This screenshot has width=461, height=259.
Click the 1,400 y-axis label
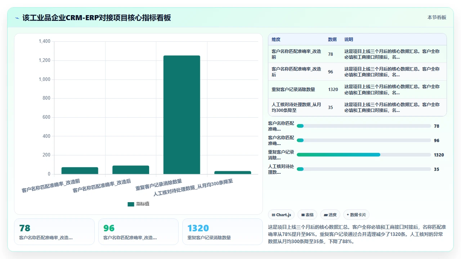[x=45, y=42]
